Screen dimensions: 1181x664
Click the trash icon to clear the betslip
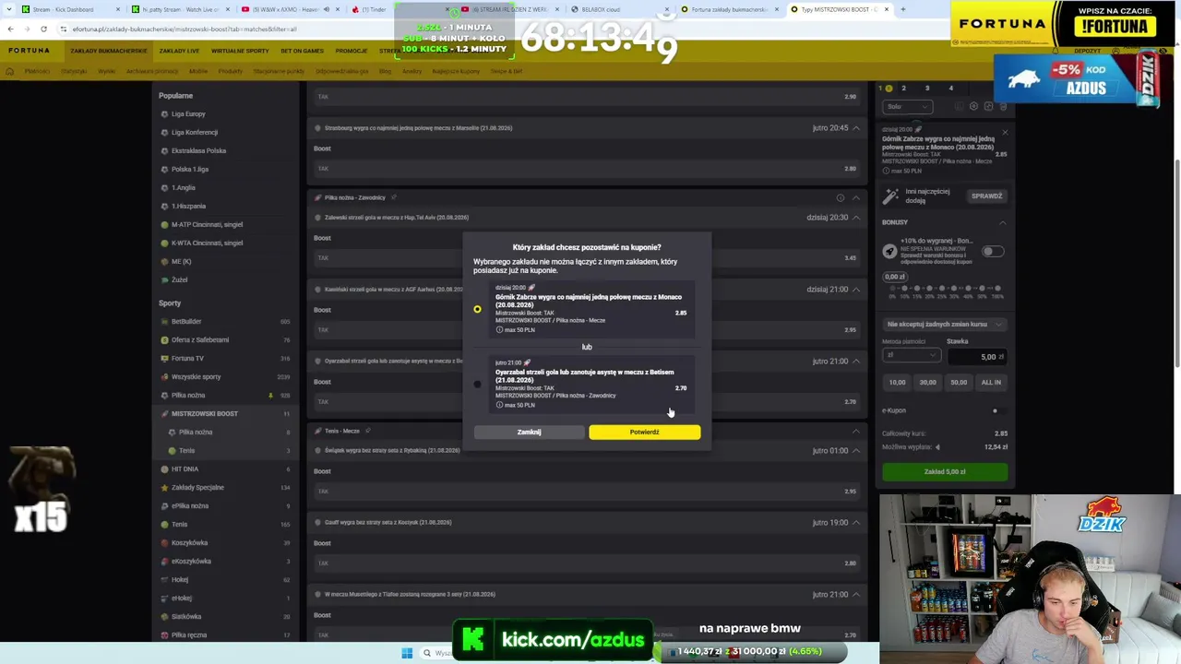click(x=1003, y=106)
